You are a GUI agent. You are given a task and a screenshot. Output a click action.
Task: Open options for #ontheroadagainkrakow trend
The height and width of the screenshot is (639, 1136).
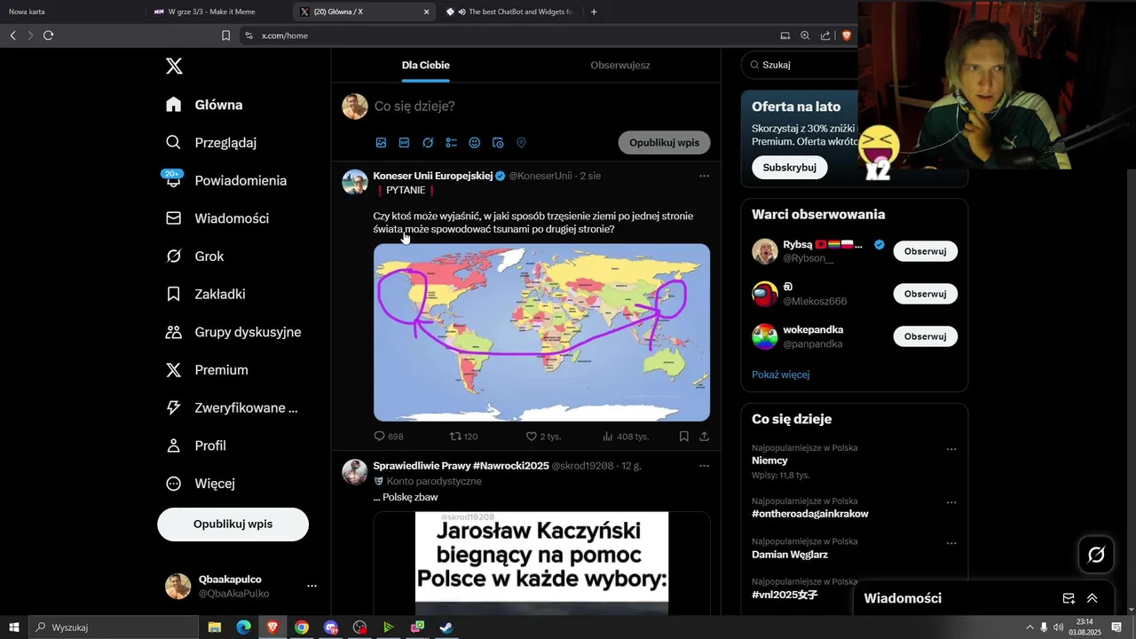pos(951,502)
